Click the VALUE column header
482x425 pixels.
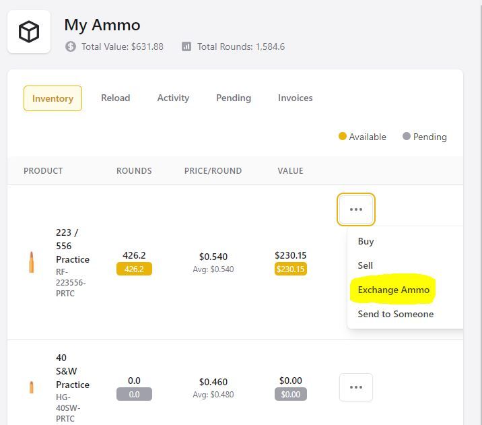click(x=291, y=170)
